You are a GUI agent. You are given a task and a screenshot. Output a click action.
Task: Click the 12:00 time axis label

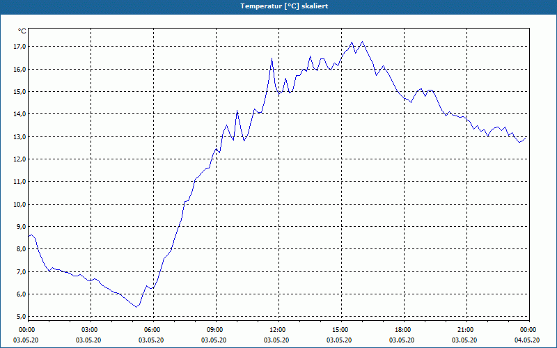click(x=279, y=330)
